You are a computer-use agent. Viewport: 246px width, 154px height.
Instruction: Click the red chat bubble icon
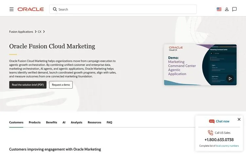coord(212,121)
